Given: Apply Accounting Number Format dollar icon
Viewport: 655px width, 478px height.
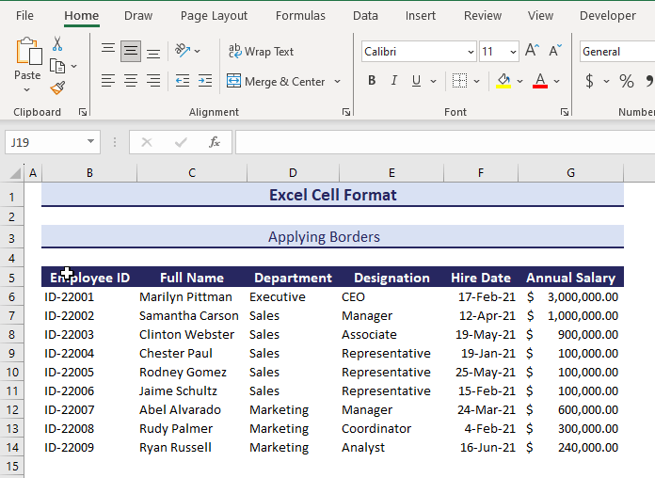Looking at the screenshot, I should 590,82.
